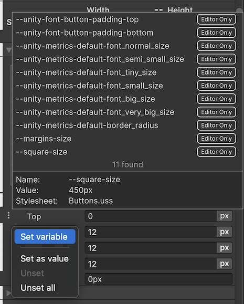Open the three-dot menu beside Top
Image resolution: width=244 pixels, height=304 pixels.
click(x=8, y=216)
